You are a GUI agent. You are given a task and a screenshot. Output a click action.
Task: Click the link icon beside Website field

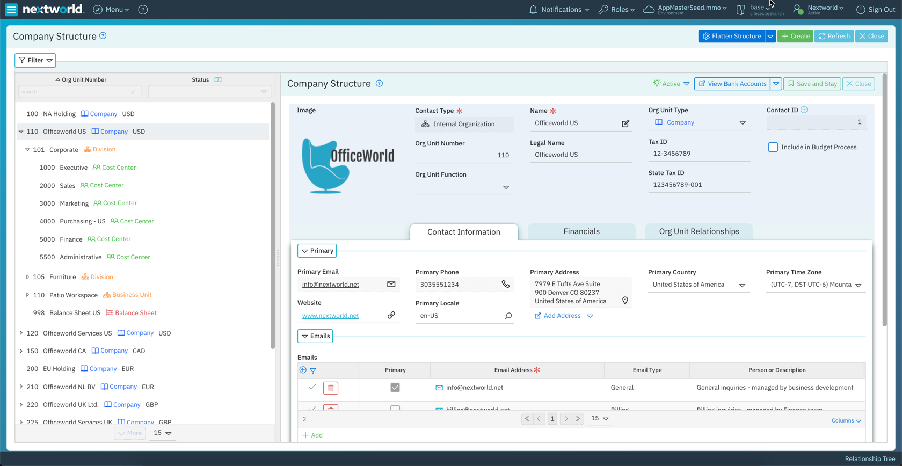[x=391, y=316]
